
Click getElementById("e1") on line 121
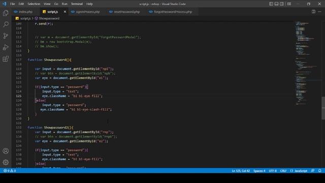88,78
